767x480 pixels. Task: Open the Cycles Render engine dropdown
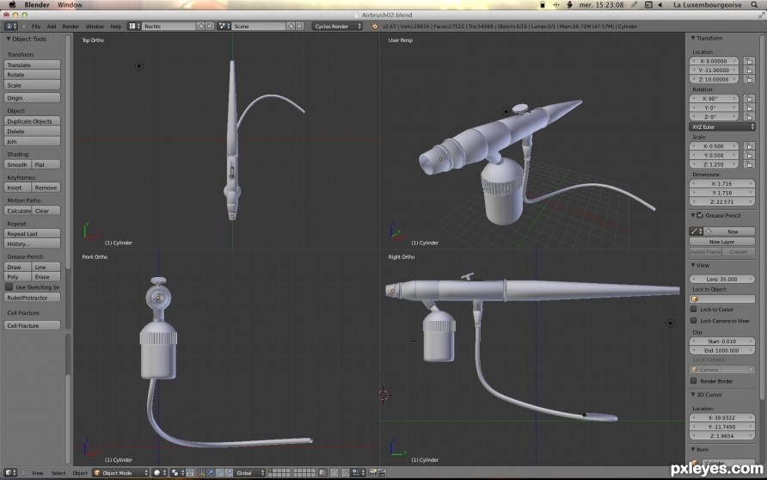pyautogui.click(x=337, y=26)
